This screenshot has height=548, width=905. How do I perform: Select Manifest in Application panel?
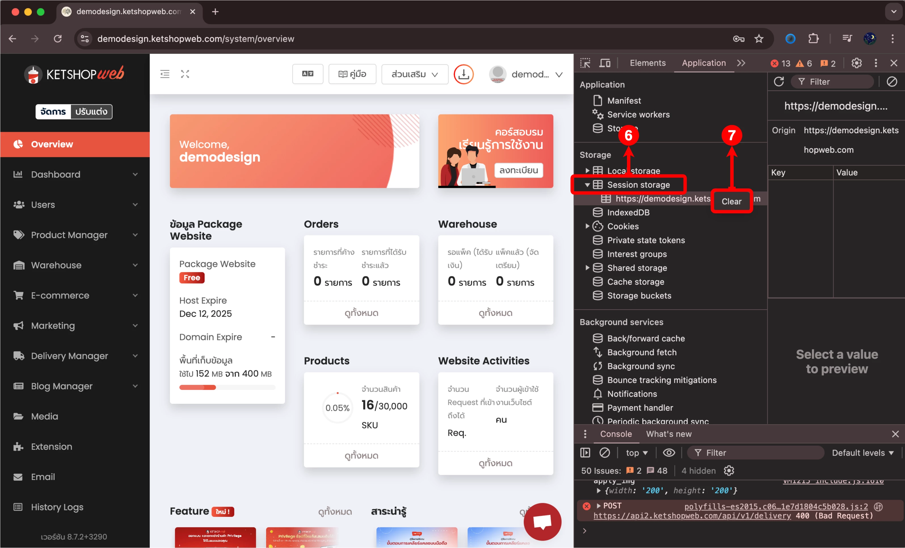point(624,101)
